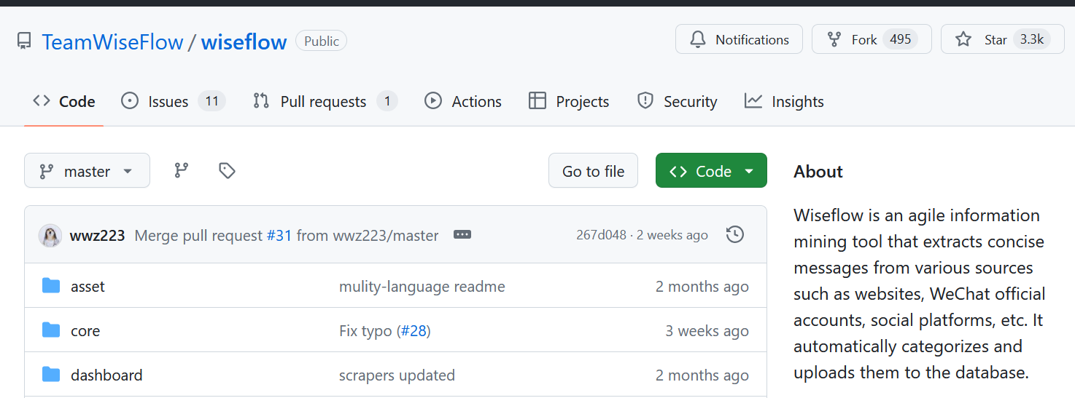The width and height of the screenshot is (1075, 398).
Task: Go to the Actions tab
Action: click(463, 101)
